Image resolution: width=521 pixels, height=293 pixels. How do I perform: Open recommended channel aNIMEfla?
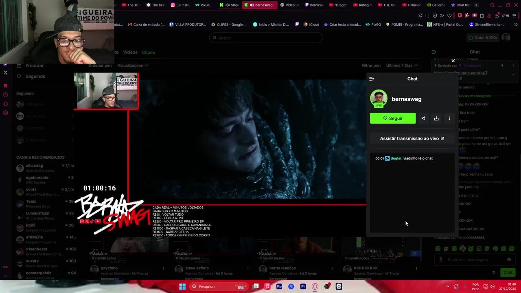[45, 239]
